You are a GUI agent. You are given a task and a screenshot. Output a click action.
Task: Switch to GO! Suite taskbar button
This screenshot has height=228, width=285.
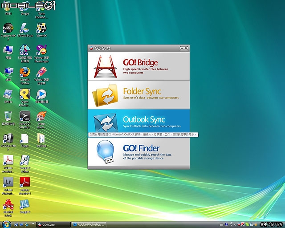click(53, 224)
